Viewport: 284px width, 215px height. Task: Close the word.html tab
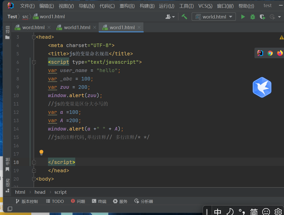49,27
